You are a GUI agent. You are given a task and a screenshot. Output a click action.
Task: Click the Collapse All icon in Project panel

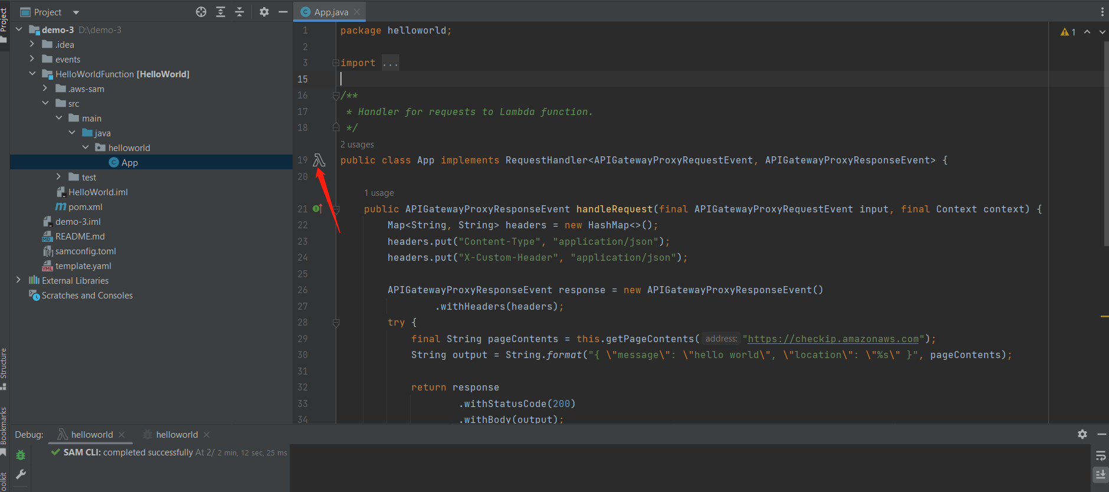point(239,12)
